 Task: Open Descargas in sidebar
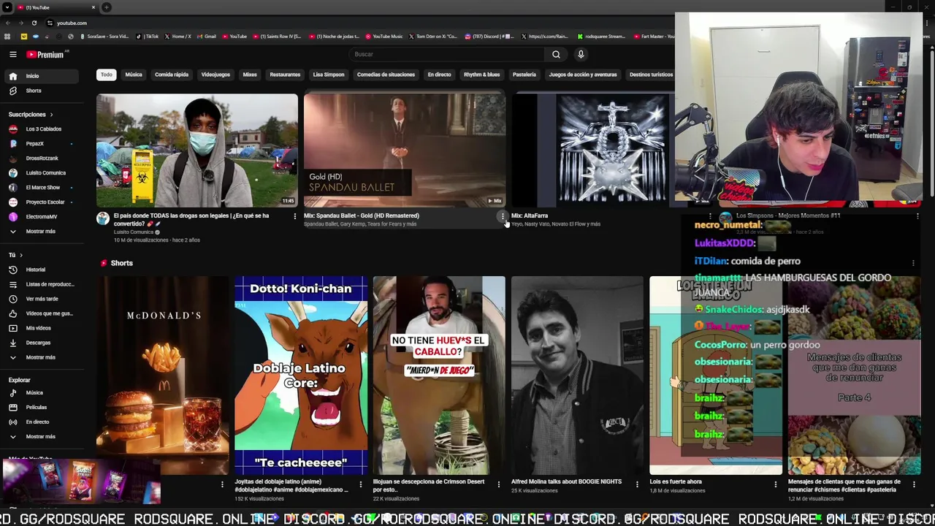(40, 343)
